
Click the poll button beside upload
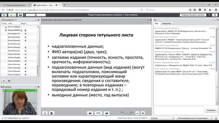tap(52, 113)
